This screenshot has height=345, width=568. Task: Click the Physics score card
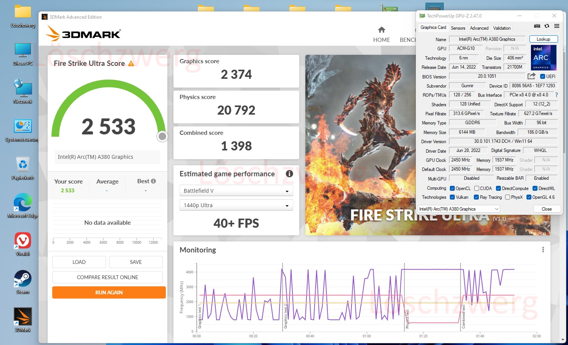click(x=236, y=107)
